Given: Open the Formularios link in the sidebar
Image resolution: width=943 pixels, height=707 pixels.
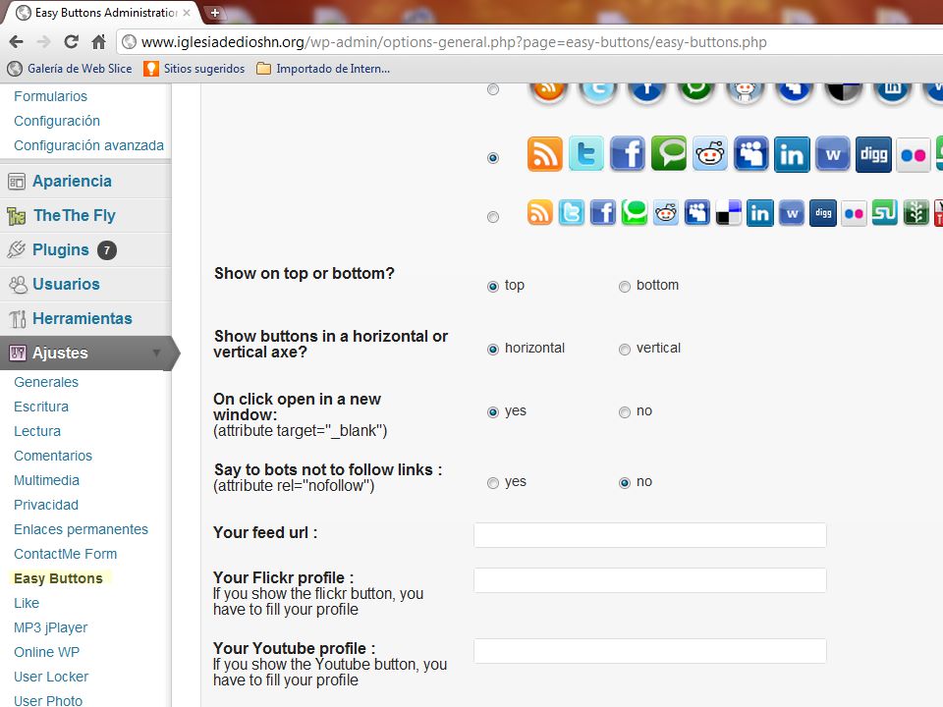Looking at the screenshot, I should pos(50,96).
